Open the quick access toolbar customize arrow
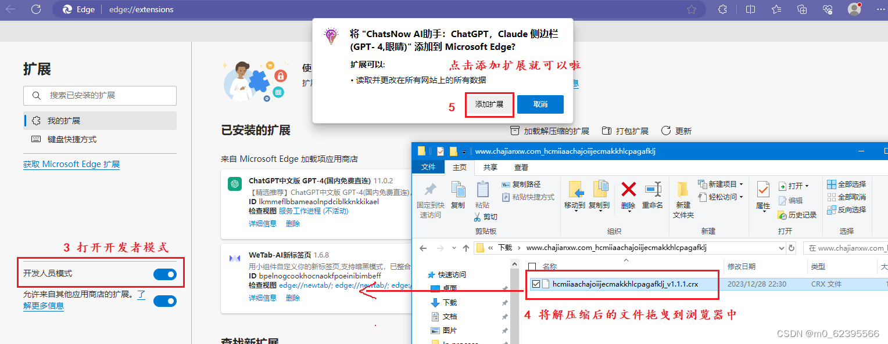 (464, 152)
